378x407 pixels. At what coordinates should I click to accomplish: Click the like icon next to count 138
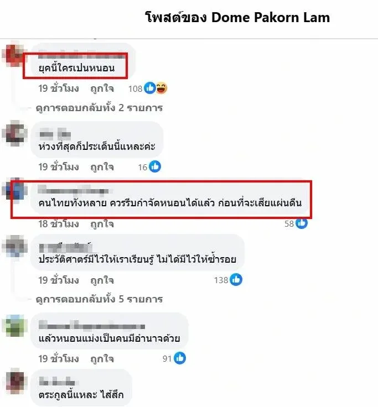(236, 280)
